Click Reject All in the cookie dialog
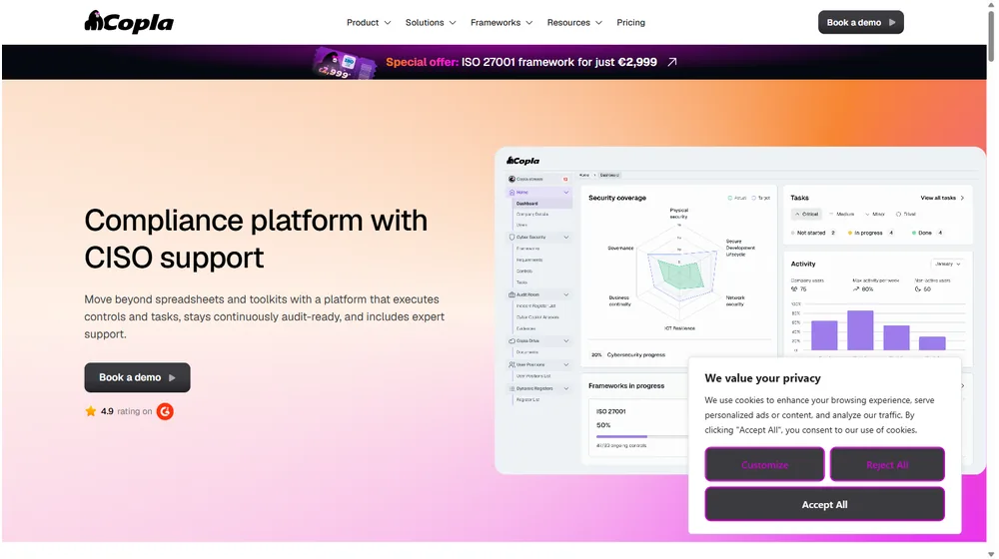 tap(887, 465)
